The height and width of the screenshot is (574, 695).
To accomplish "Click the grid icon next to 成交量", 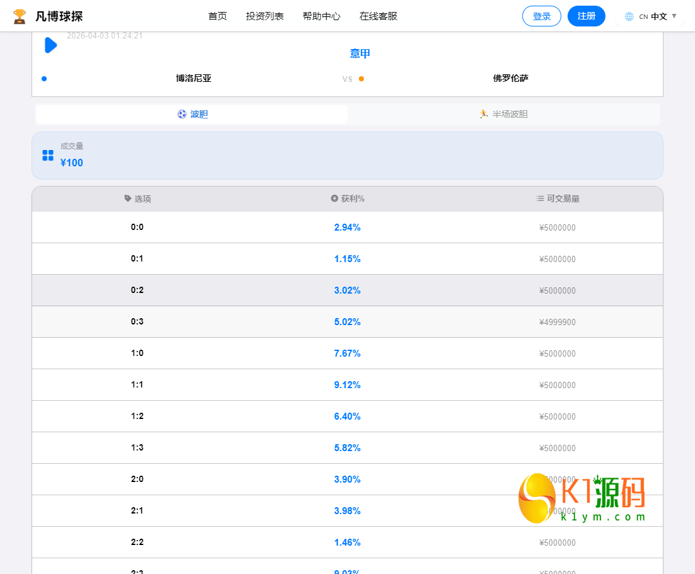I will click(x=47, y=154).
